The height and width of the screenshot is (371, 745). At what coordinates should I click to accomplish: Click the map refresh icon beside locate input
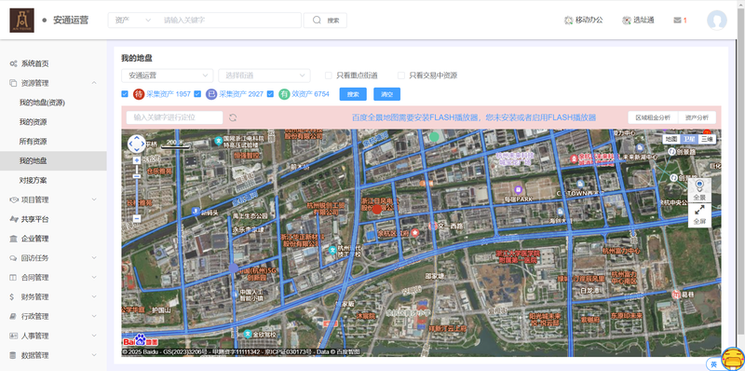point(233,118)
